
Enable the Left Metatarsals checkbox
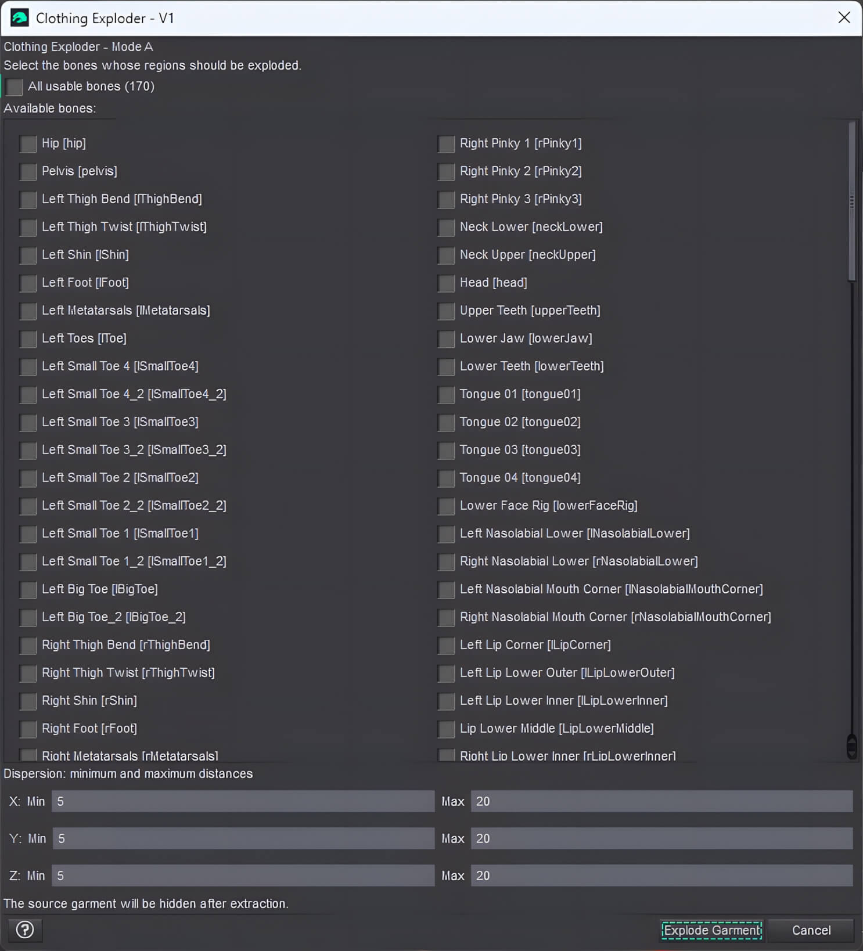[x=28, y=311]
